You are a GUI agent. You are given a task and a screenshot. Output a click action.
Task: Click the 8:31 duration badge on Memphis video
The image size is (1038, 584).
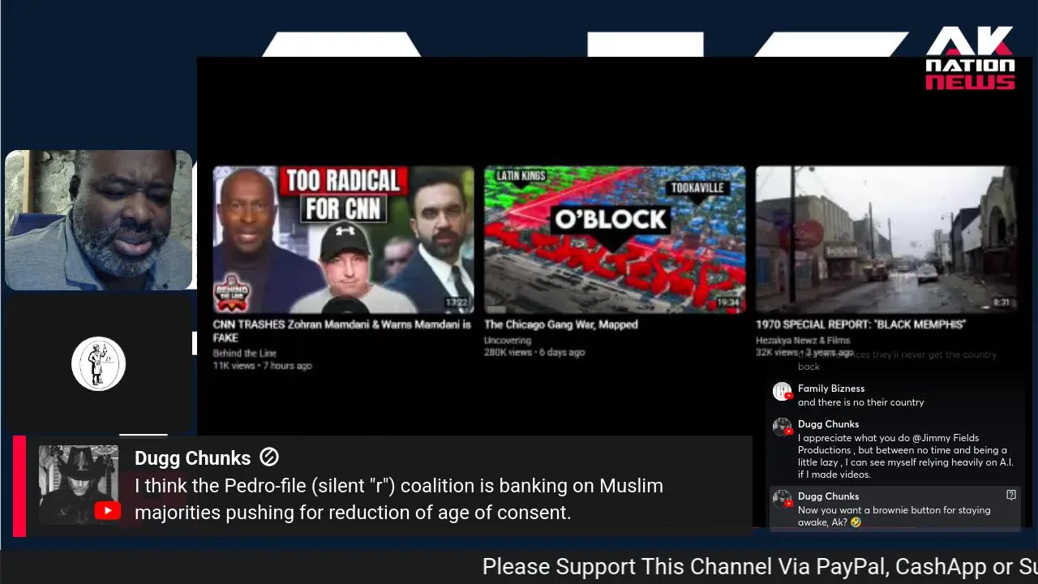click(1002, 303)
